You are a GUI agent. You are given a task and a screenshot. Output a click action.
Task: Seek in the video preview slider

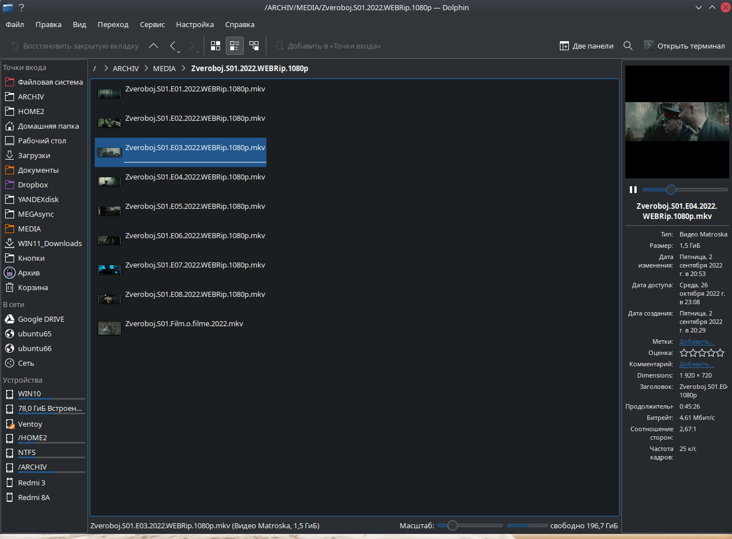coord(685,190)
